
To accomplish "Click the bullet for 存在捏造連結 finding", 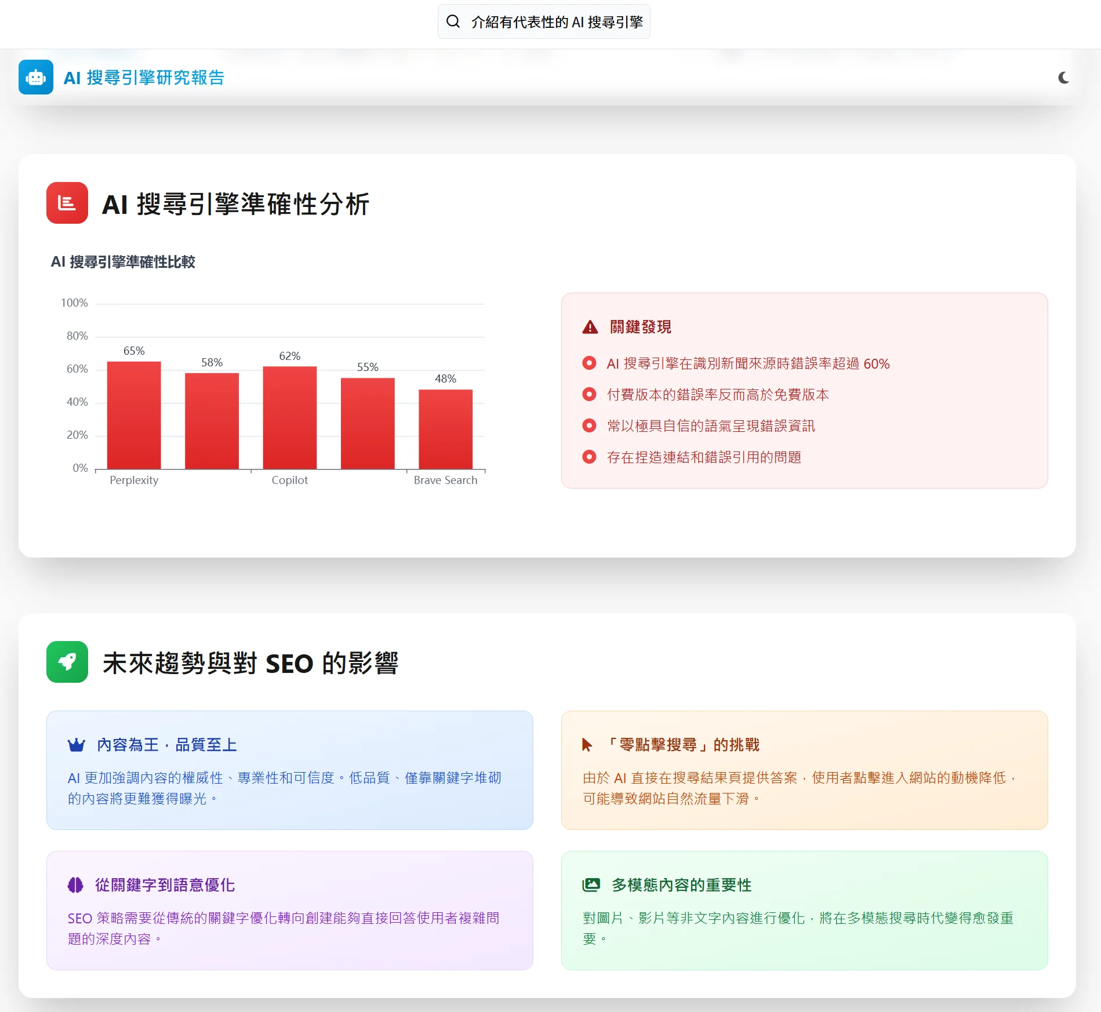I will coord(589,457).
